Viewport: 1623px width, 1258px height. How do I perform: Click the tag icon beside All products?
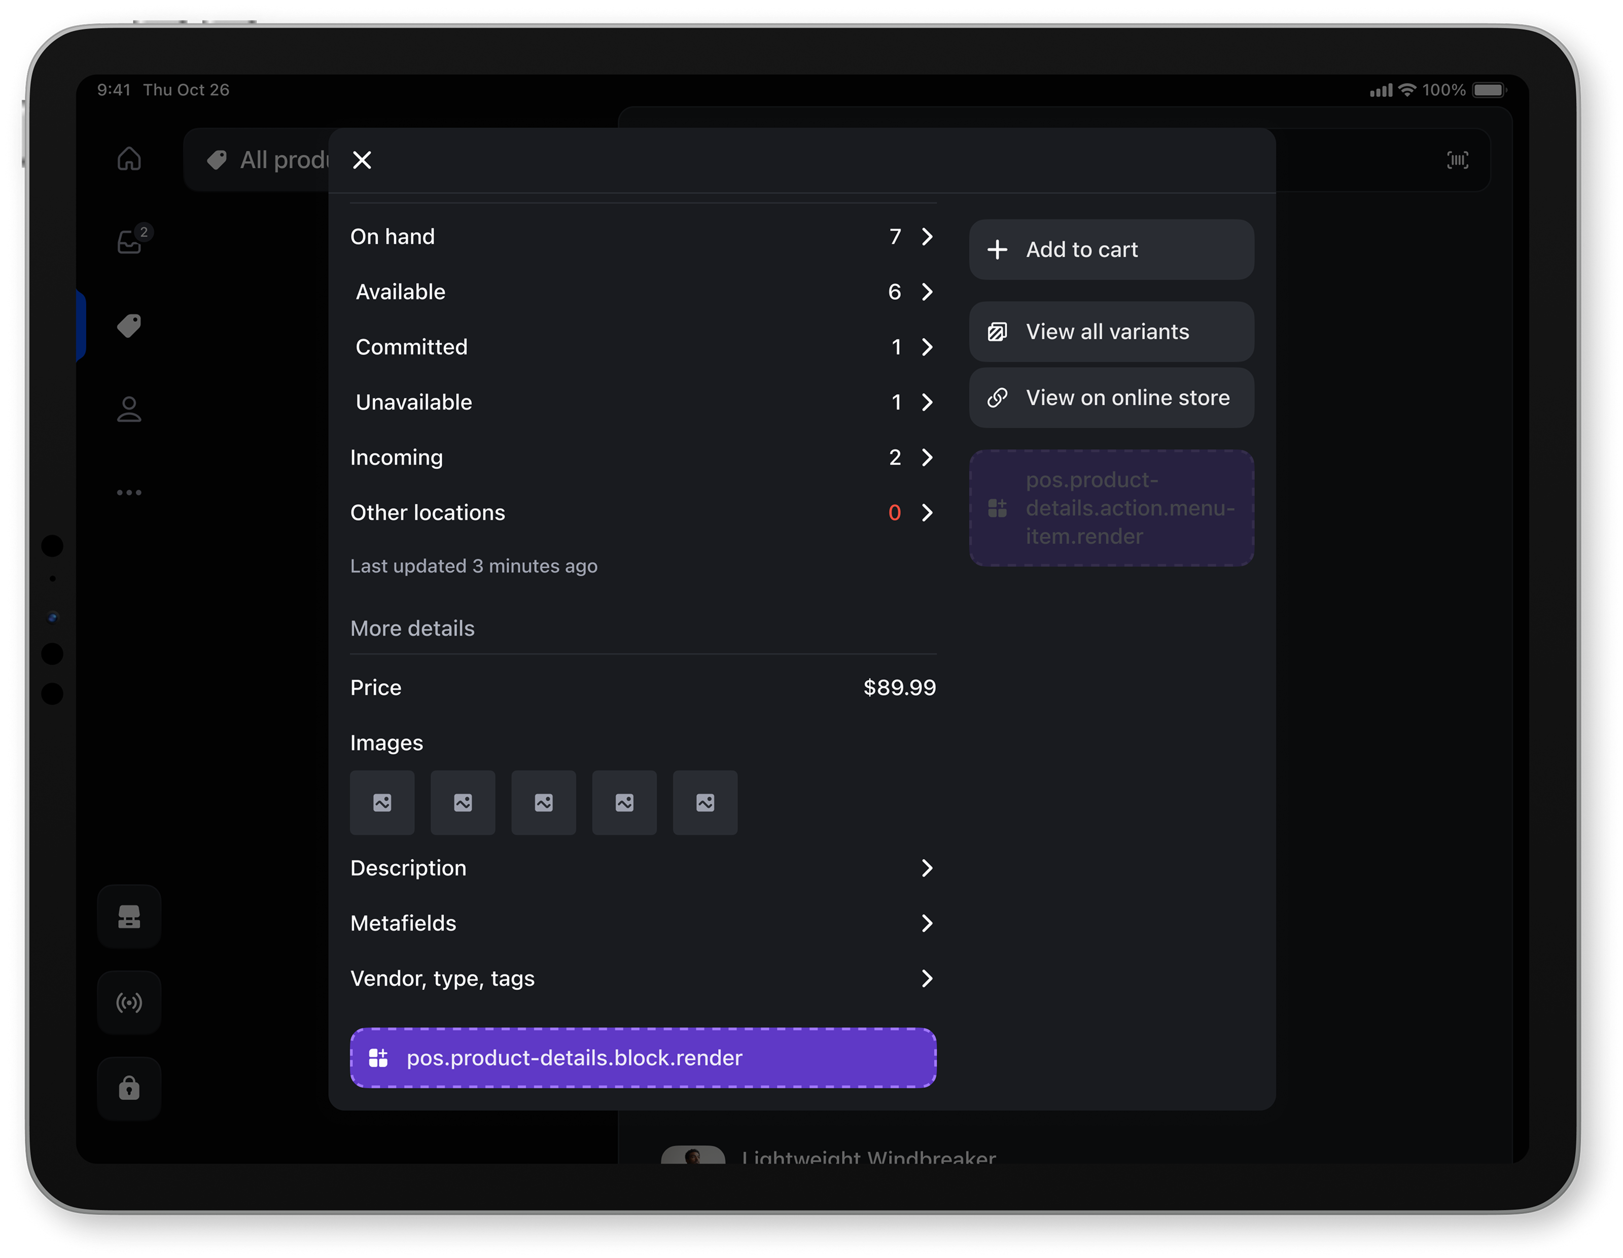[216, 160]
